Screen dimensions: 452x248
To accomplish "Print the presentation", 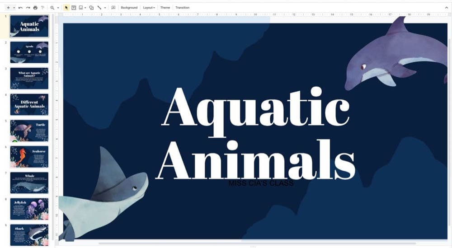I will (35, 8).
